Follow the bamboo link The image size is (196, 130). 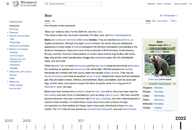(x=135, y=66)
